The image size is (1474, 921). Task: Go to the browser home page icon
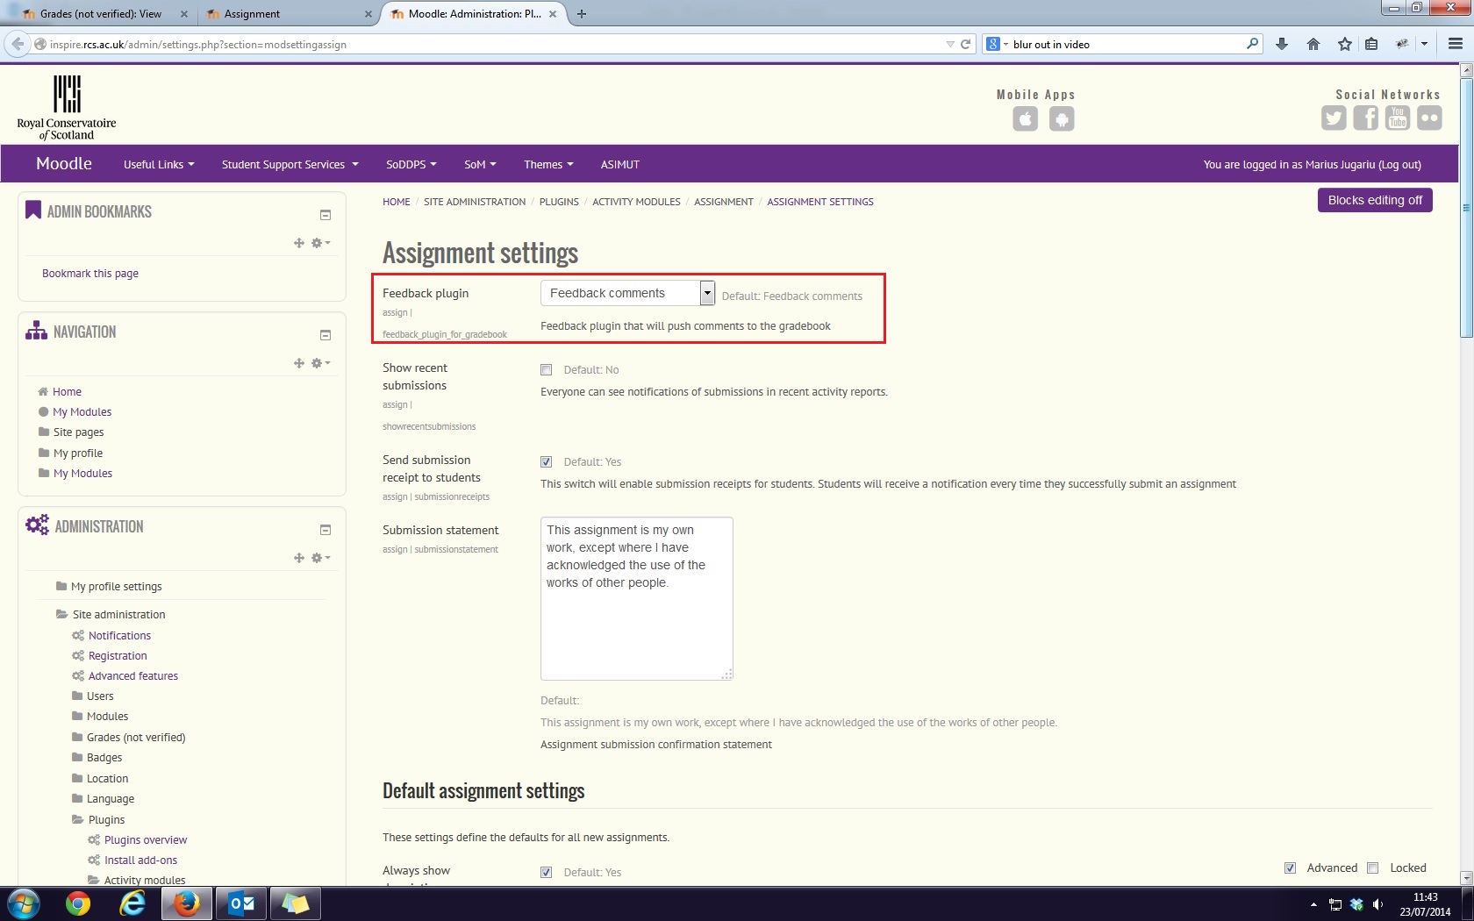click(1313, 44)
